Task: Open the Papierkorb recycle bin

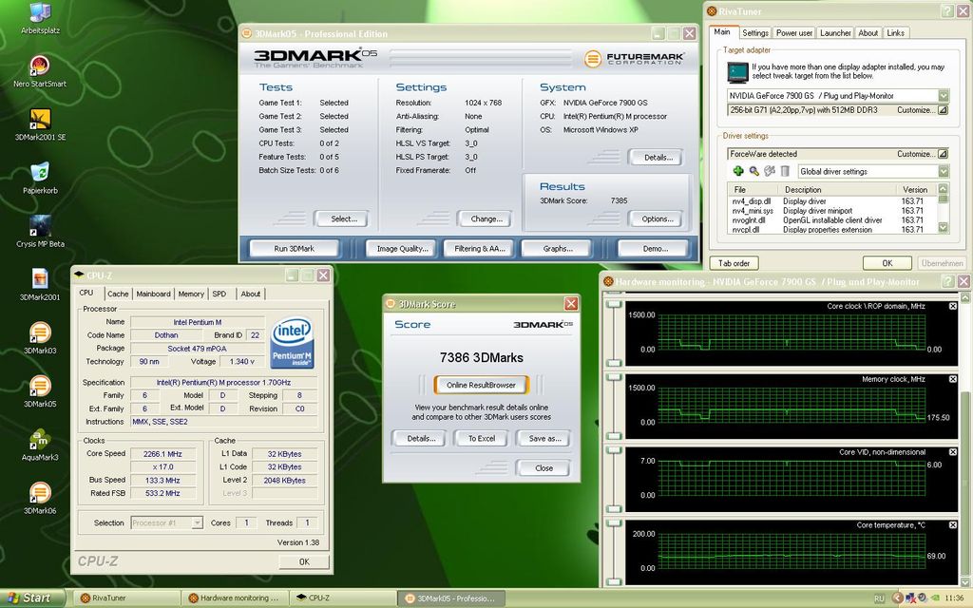Action: click(40, 178)
